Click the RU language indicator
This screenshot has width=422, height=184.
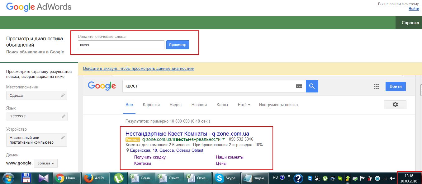275,177
